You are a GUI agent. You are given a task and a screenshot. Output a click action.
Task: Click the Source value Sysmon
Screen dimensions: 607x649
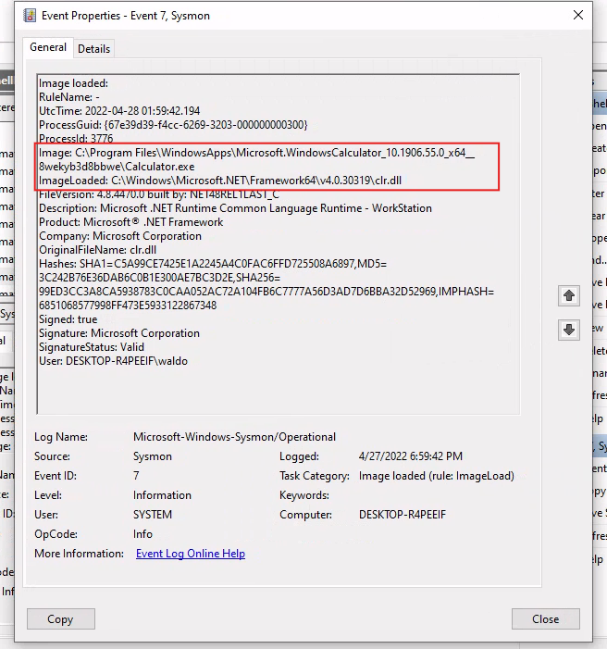tap(153, 456)
